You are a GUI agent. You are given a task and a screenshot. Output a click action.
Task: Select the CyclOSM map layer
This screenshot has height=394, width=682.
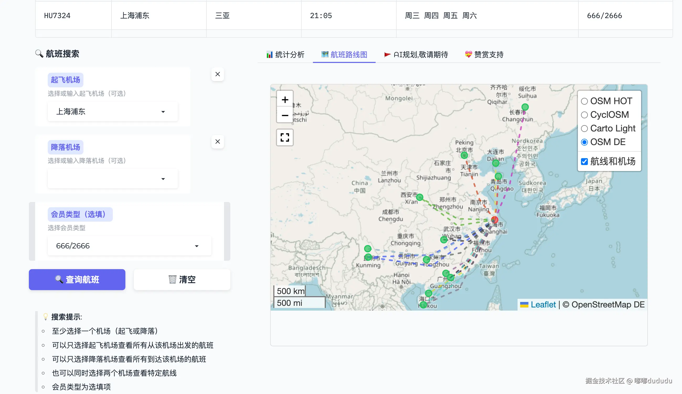(x=584, y=115)
